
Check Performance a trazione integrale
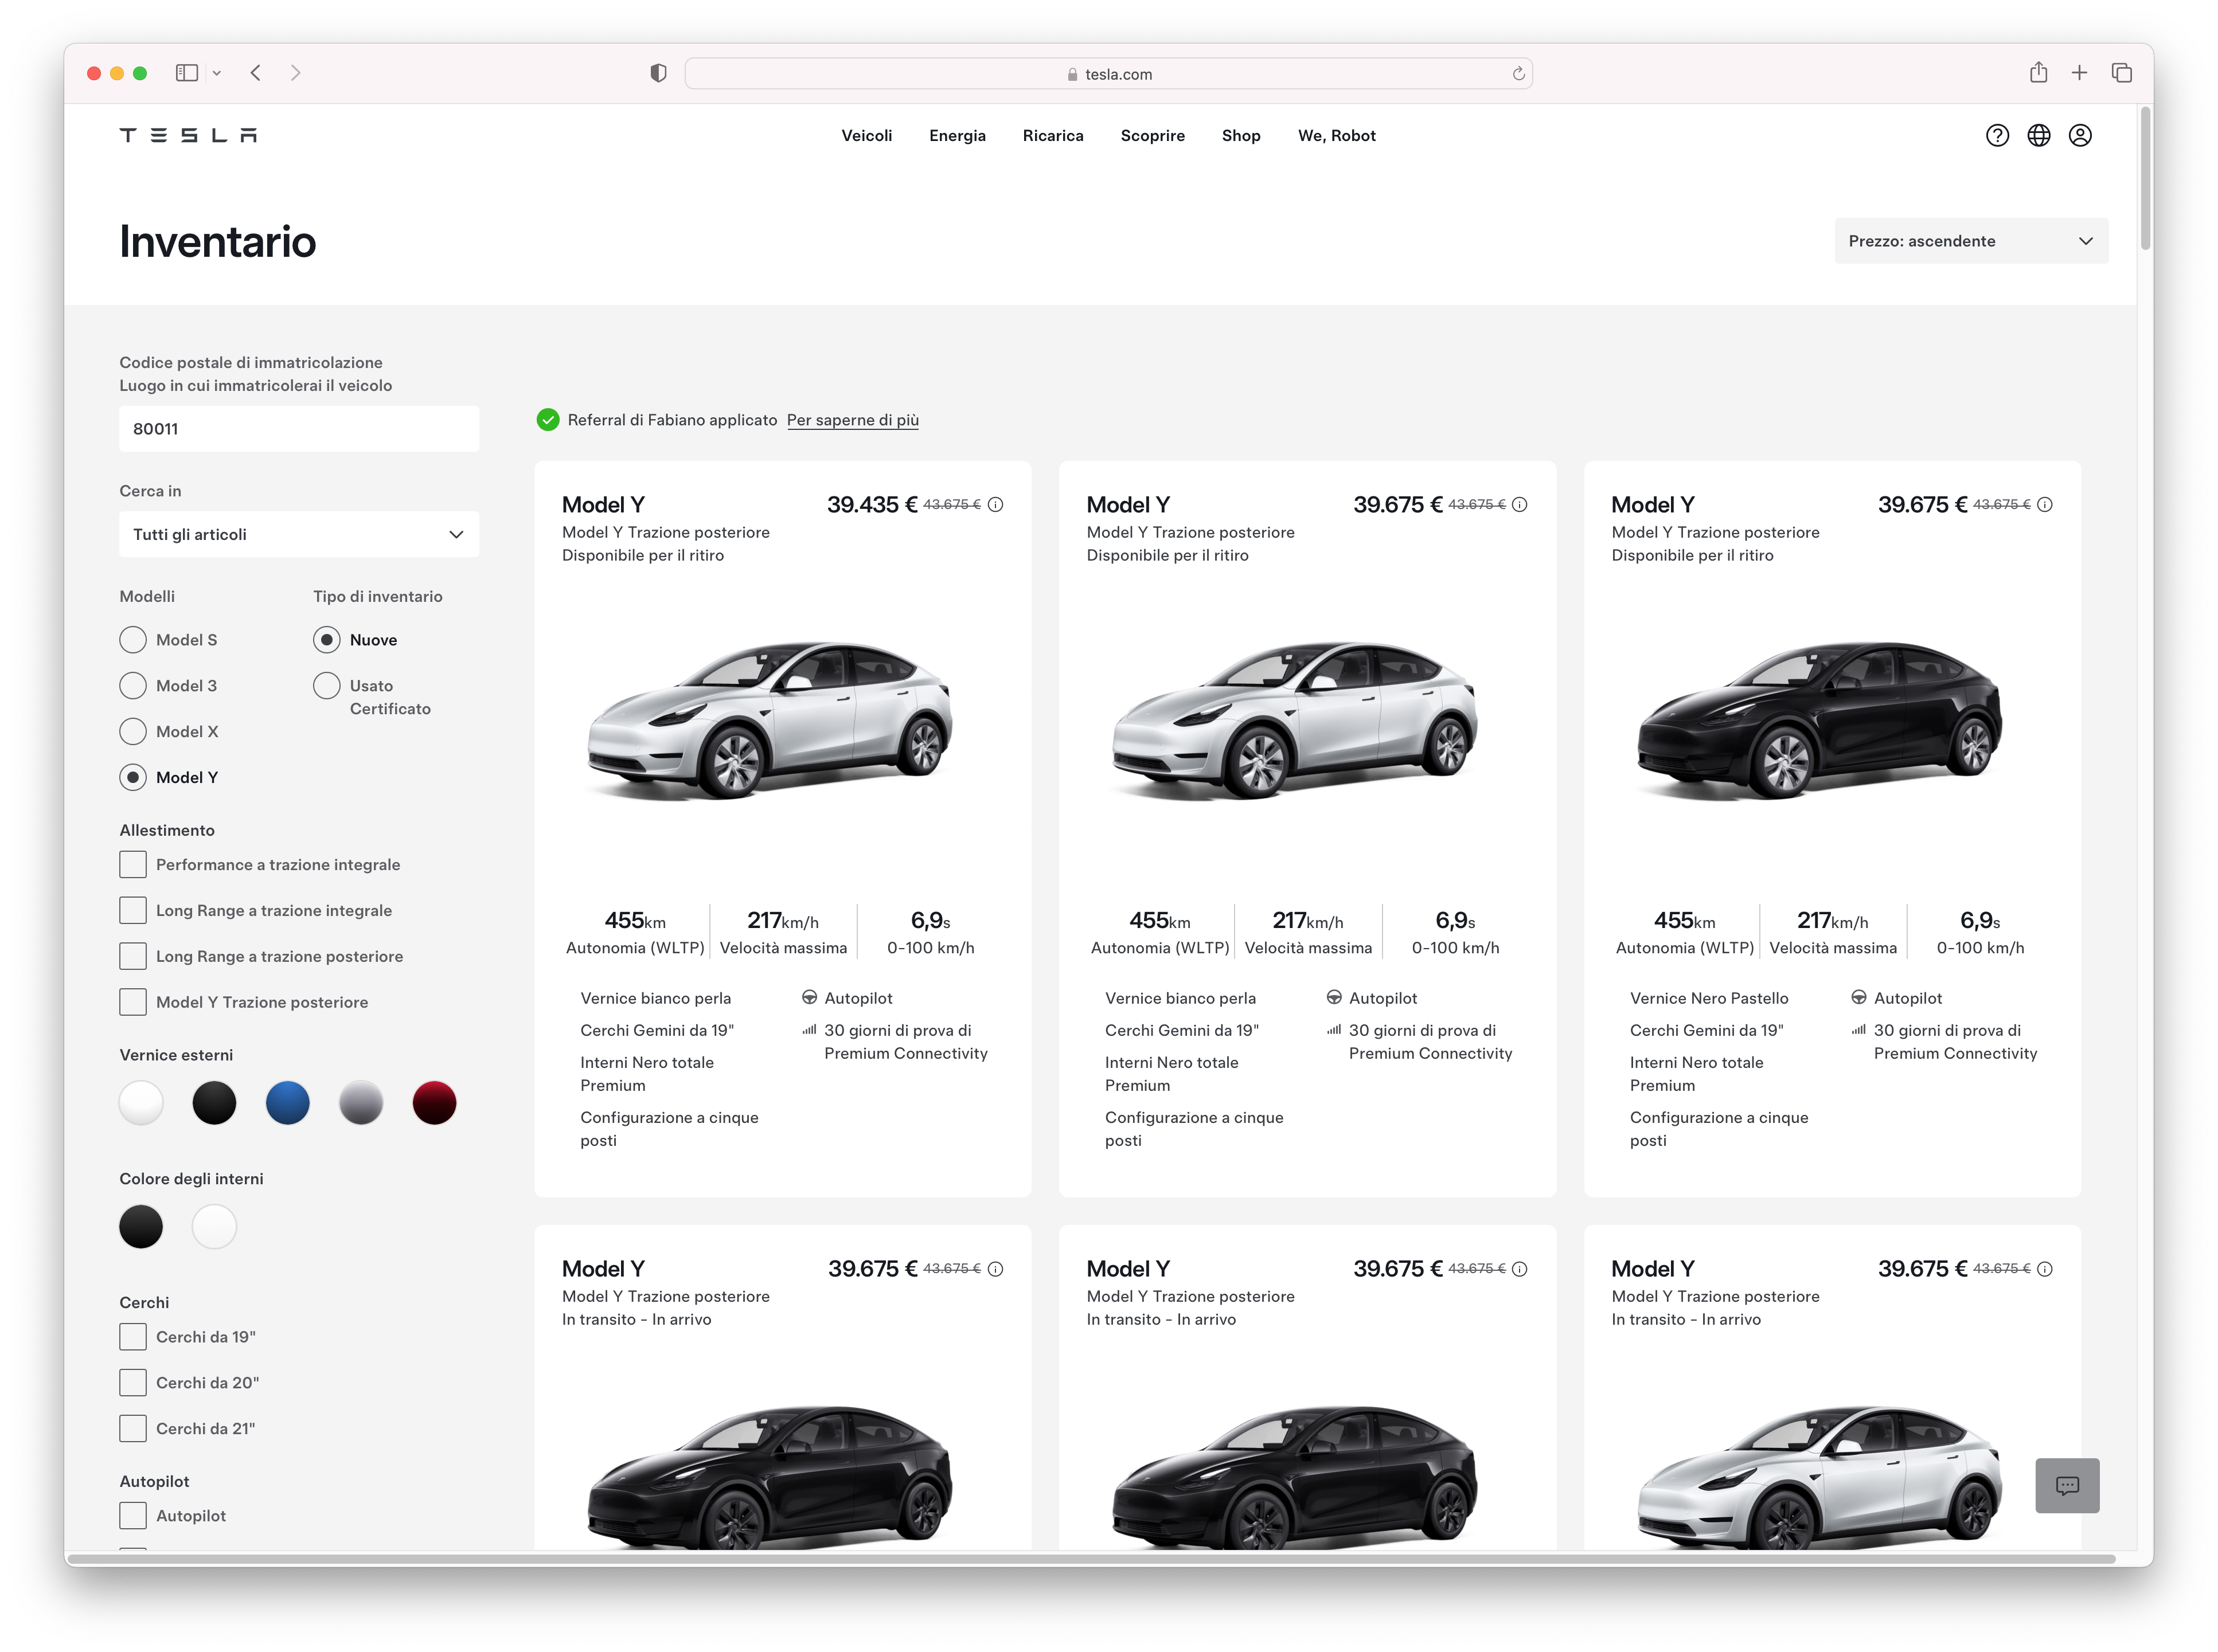[133, 865]
